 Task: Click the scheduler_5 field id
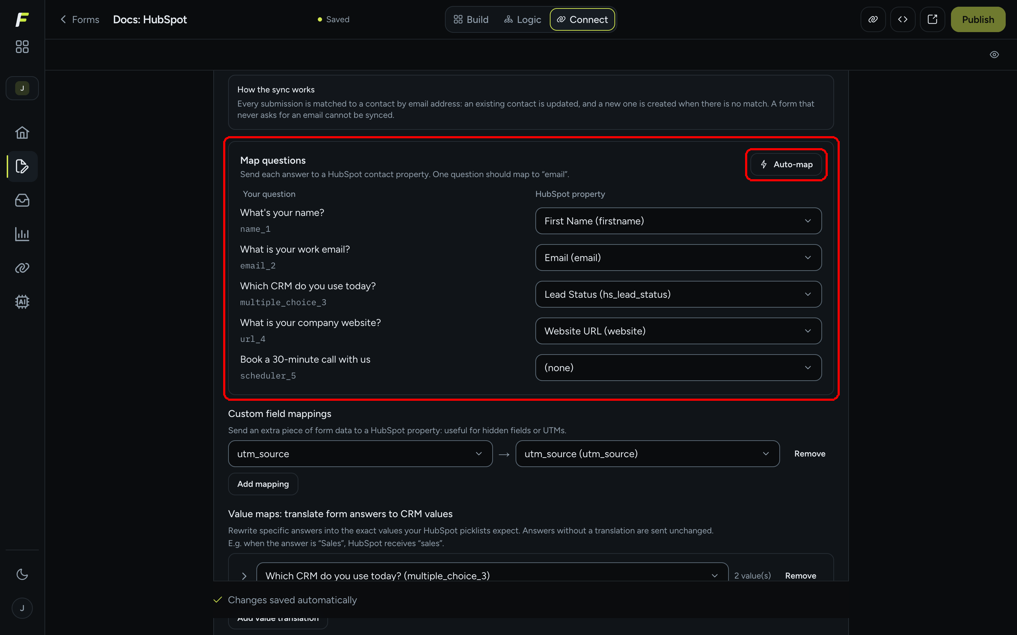click(x=268, y=375)
